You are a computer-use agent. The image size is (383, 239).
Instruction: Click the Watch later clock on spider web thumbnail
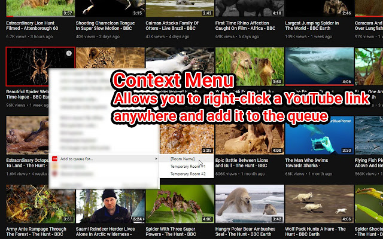69,53
